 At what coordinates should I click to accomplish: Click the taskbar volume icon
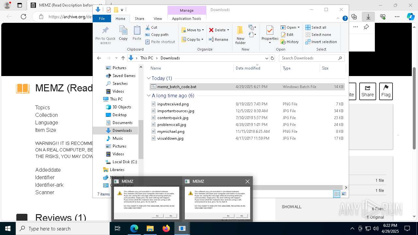[376, 228]
